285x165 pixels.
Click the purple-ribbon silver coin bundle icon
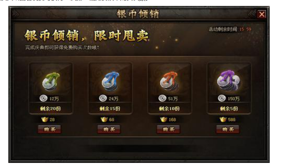coord(229,81)
